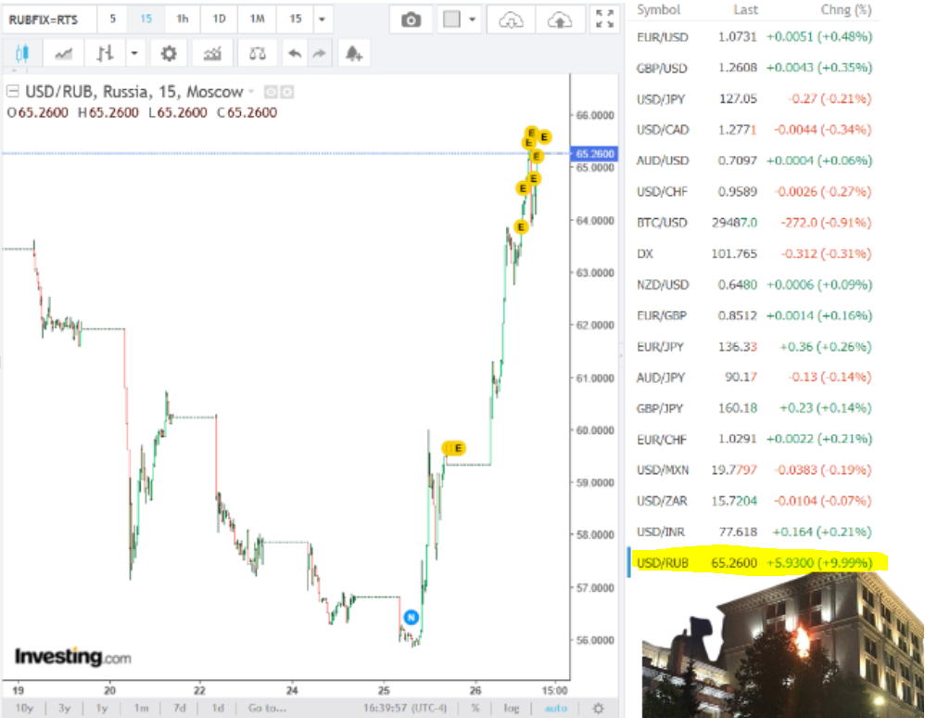Click the RUBFIX=RTS symbol input field
This screenshot has width=925, height=718.
pyautogui.click(x=49, y=19)
